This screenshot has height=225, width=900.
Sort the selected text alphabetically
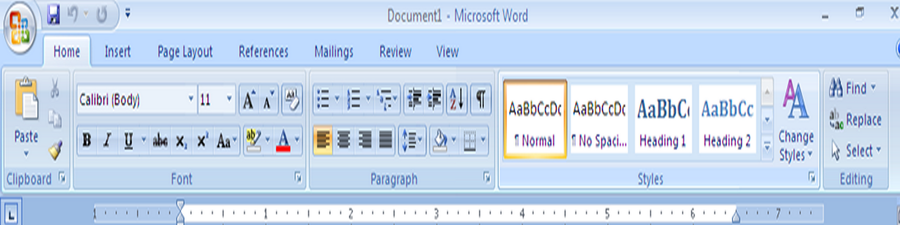click(x=457, y=100)
